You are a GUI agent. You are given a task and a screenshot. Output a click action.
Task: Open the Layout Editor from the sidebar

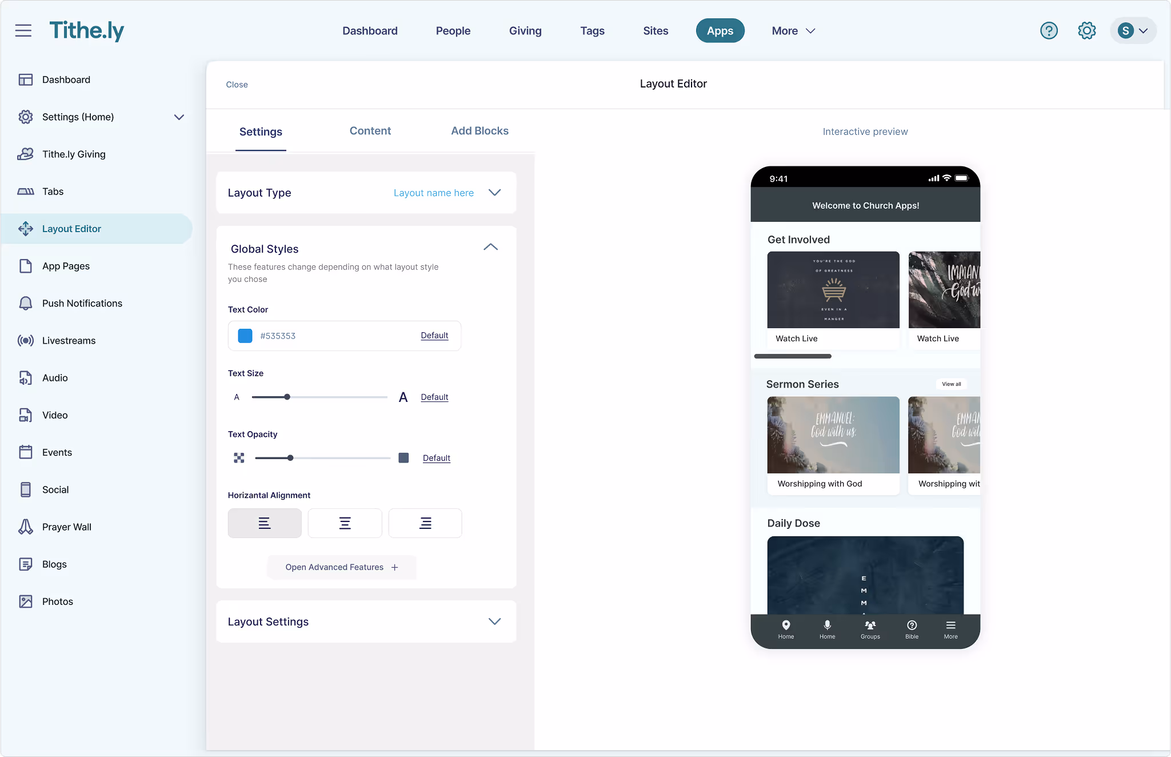tap(72, 228)
